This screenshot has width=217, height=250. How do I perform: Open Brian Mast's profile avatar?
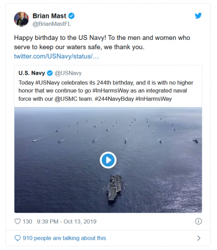pos(21,19)
